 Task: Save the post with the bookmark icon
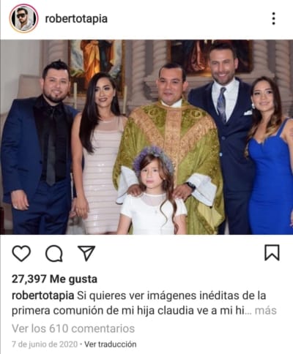[x=272, y=253]
